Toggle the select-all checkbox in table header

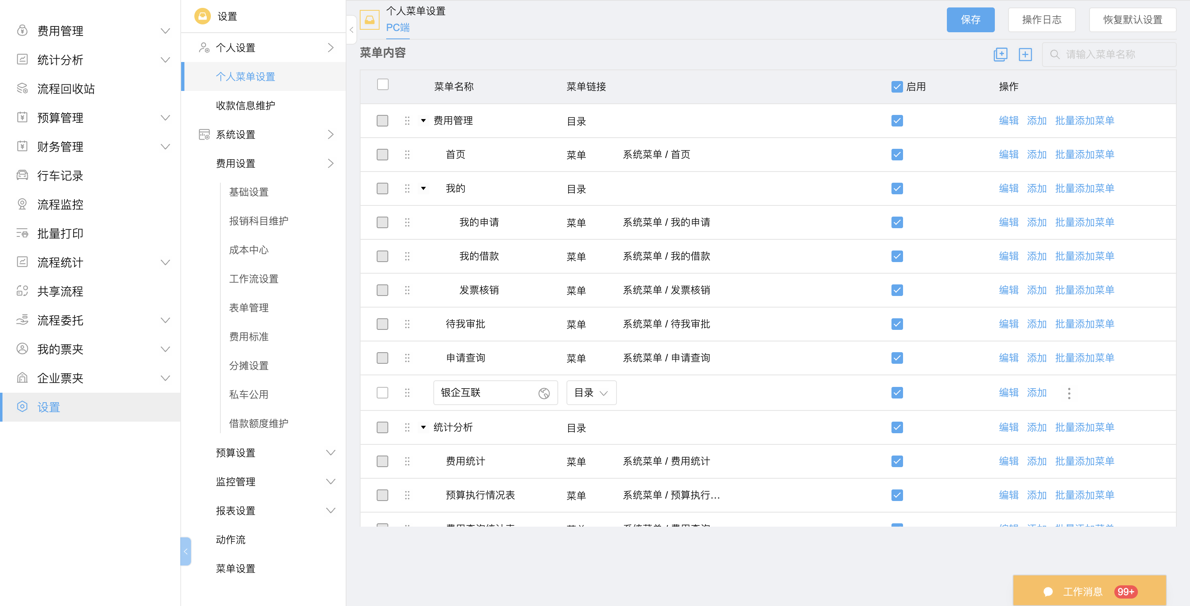[382, 84]
